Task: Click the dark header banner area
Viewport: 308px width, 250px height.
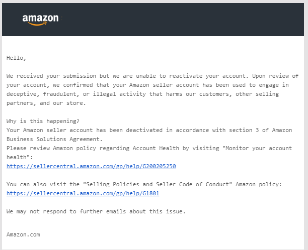Action: click(153, 20)
